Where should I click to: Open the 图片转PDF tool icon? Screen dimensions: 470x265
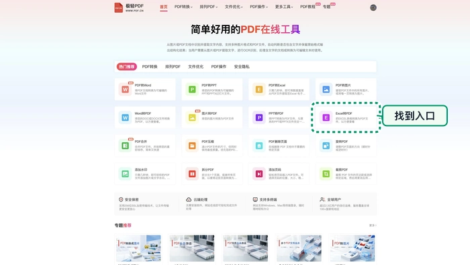coord(192,117)
